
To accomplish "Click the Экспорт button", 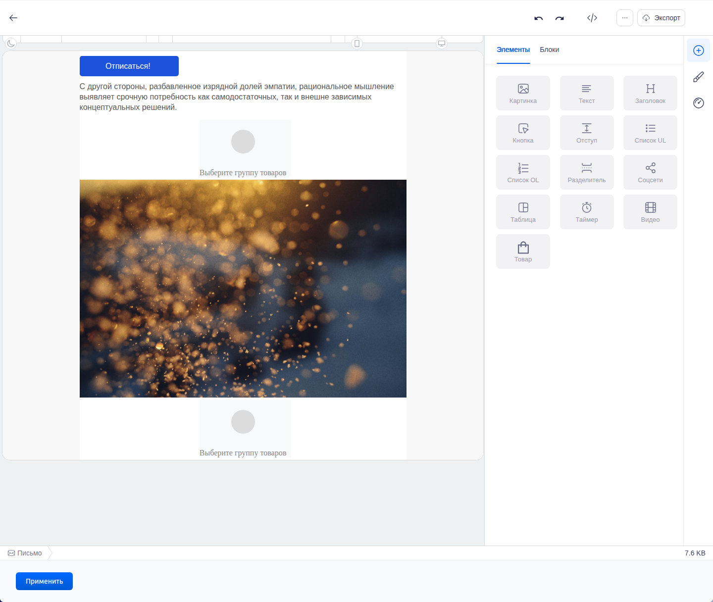I will click(661, 18).
